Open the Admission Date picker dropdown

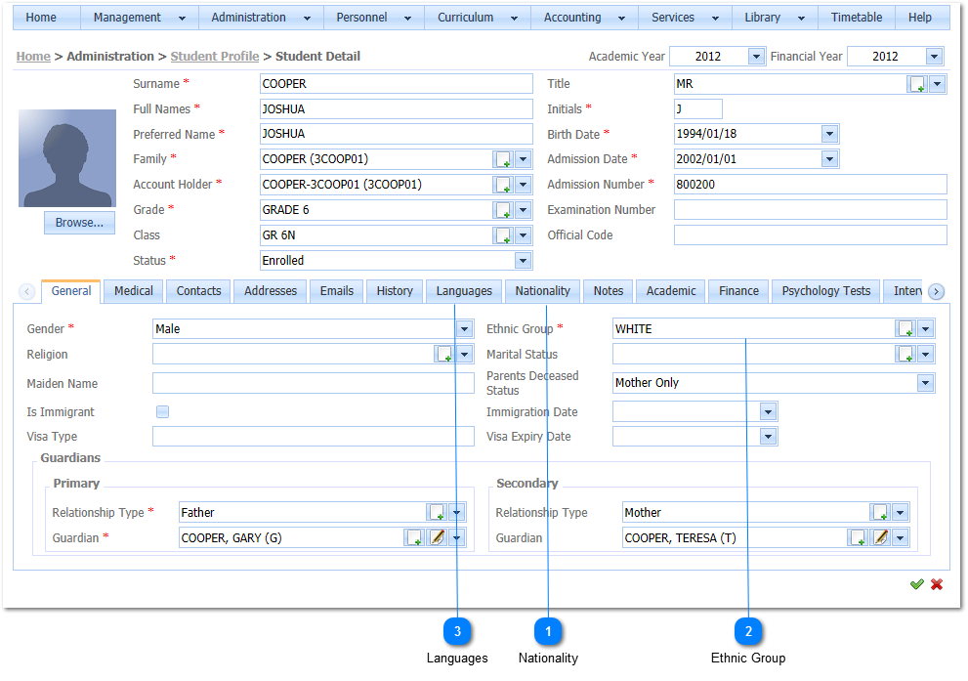pos(829,159)
